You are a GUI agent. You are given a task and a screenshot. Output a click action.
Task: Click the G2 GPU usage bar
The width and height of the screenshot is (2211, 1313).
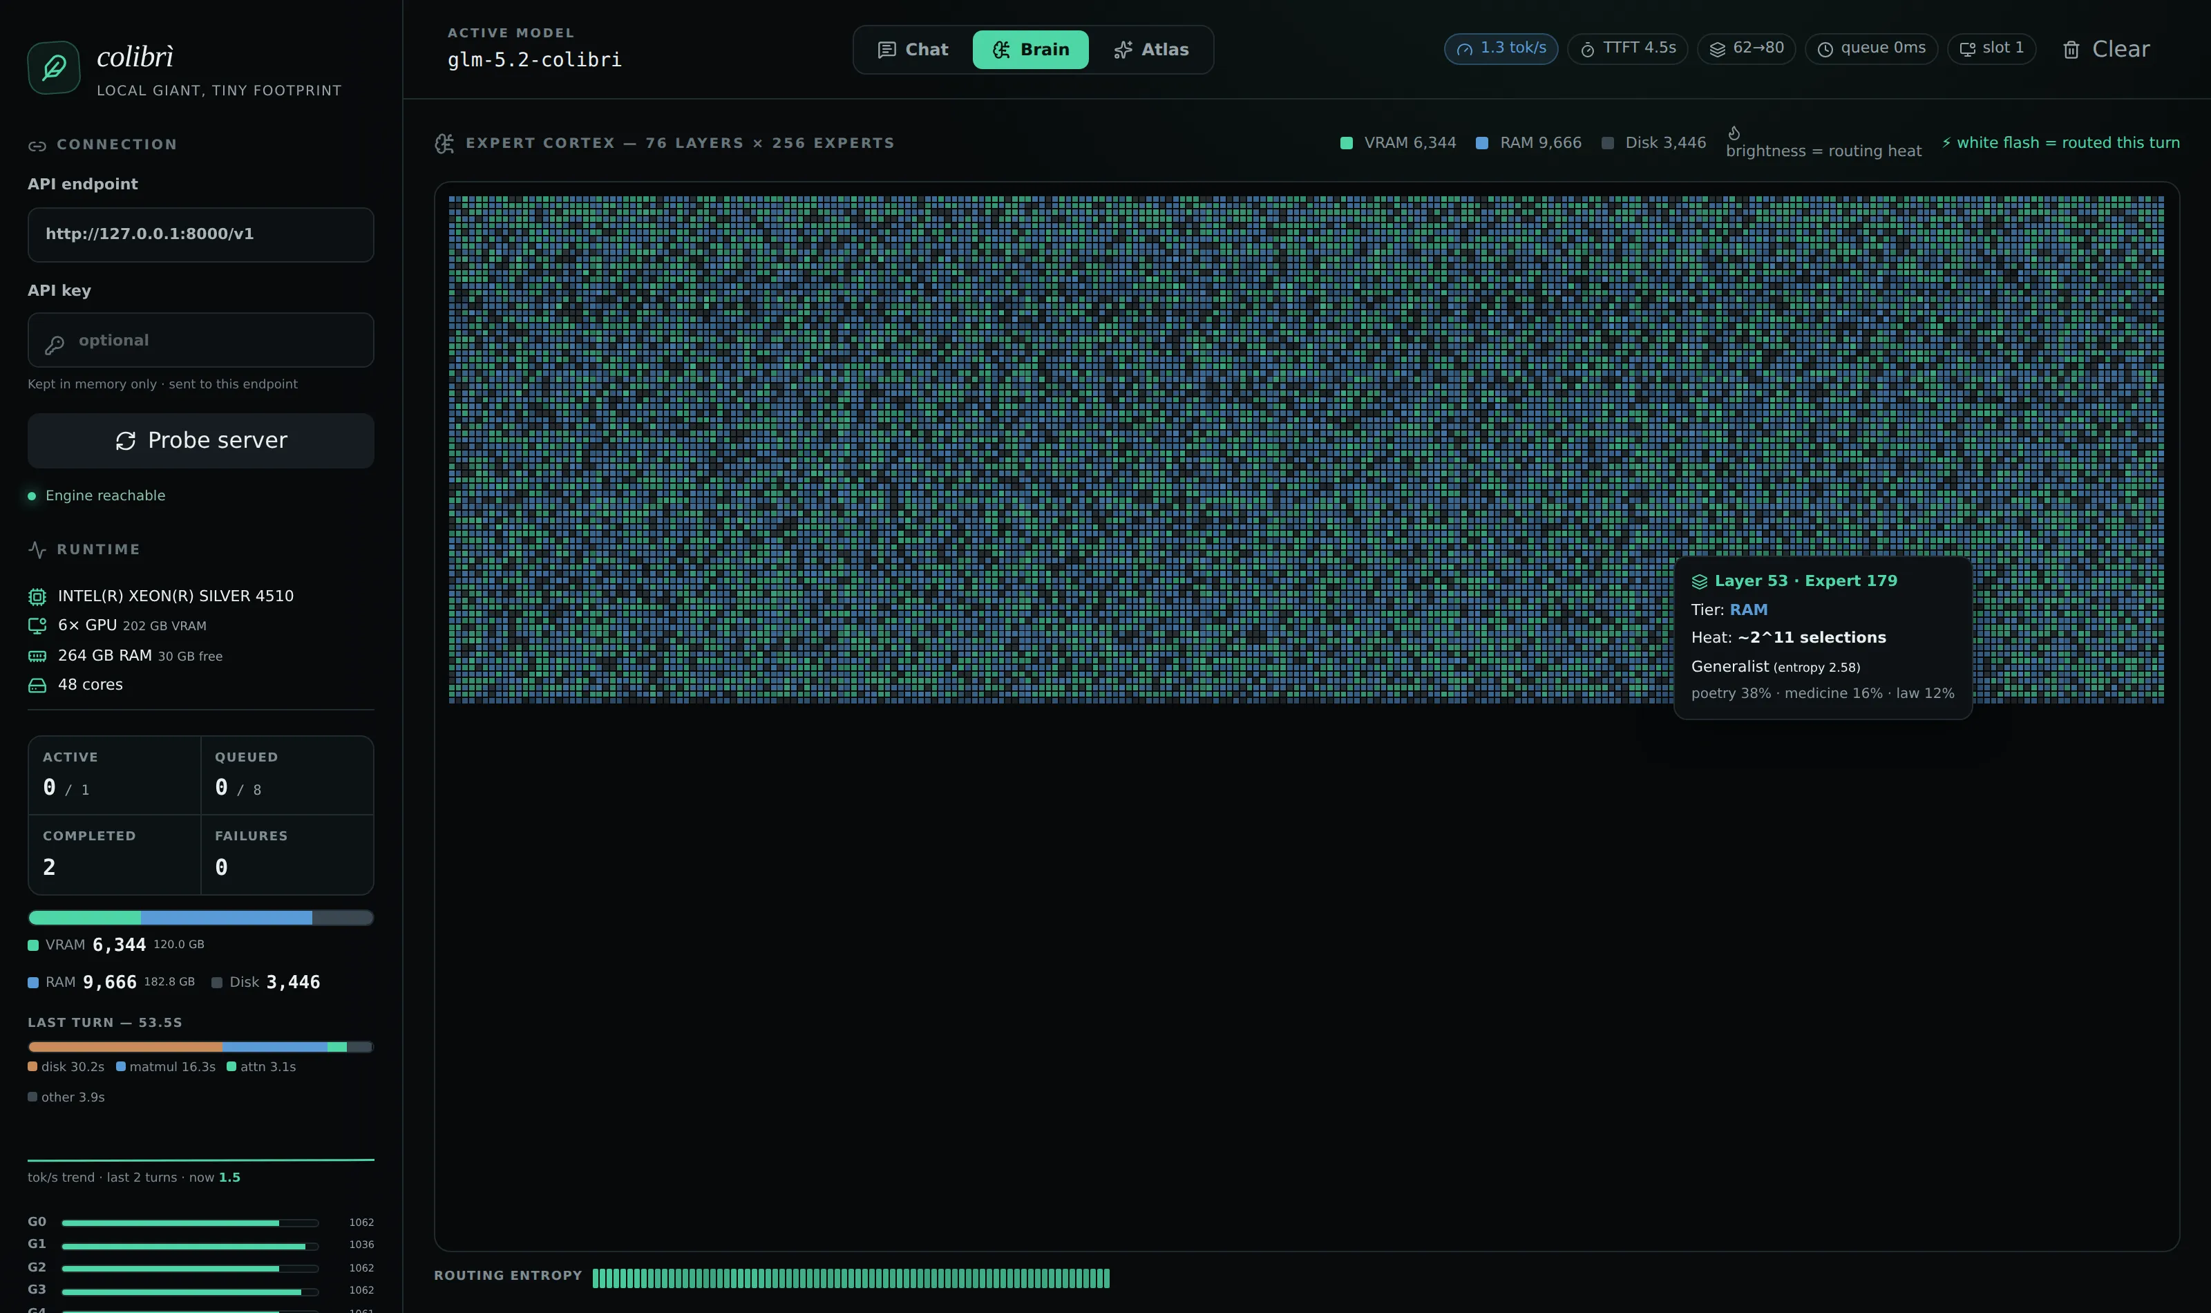189,1269
